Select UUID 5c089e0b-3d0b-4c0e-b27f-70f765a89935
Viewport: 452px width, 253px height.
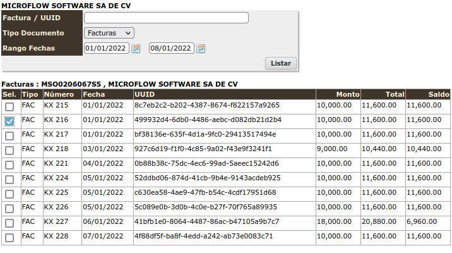point(206,207)
